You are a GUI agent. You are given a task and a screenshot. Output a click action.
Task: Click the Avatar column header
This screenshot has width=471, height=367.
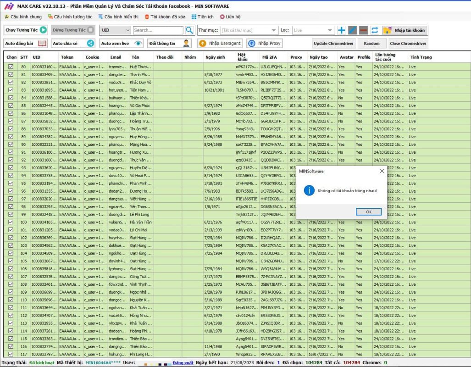click(x=347, y=57)
